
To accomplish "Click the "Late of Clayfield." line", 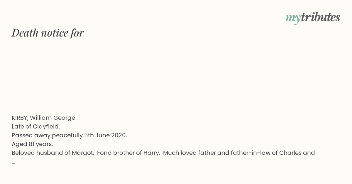I will 36,126.
